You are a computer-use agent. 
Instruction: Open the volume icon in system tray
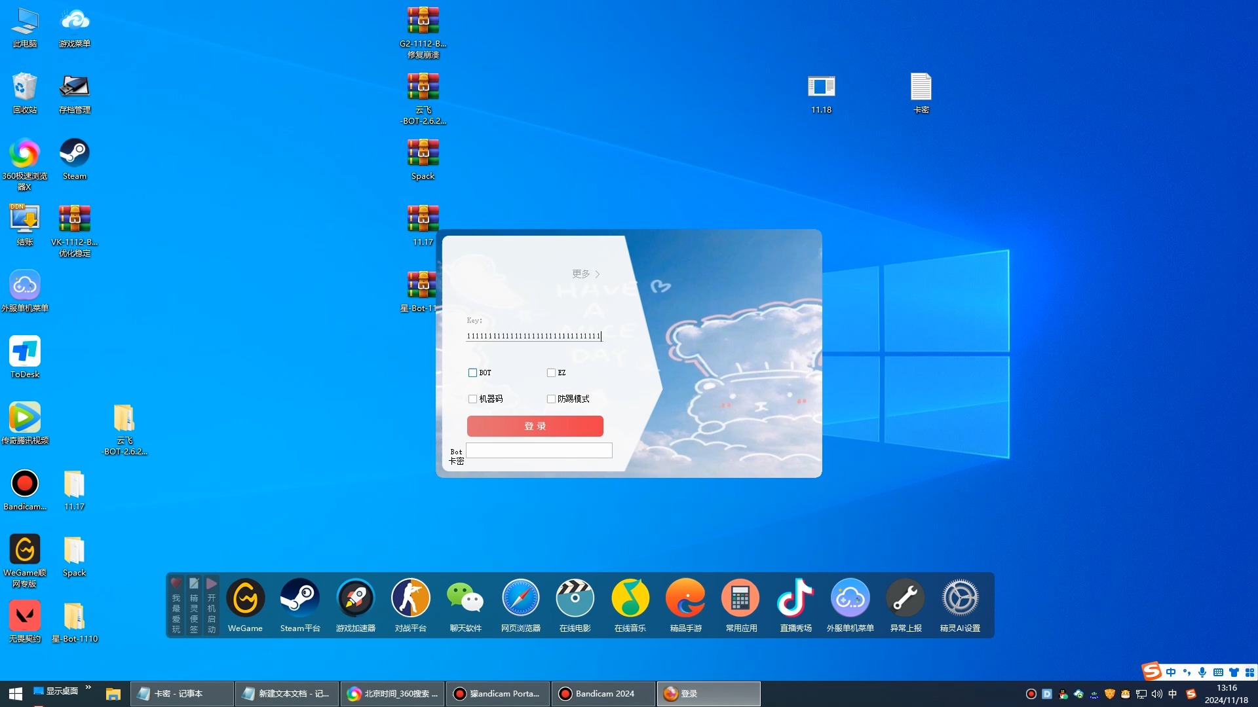tap(1157, 694)
